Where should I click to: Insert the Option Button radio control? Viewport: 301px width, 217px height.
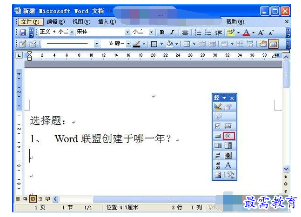(x=228, y=136)
